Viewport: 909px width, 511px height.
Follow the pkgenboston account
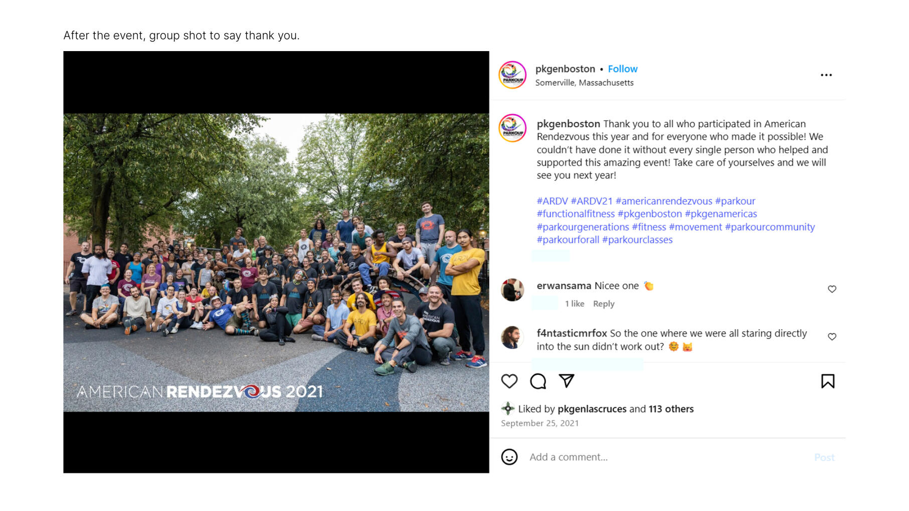tap(623, 69)
